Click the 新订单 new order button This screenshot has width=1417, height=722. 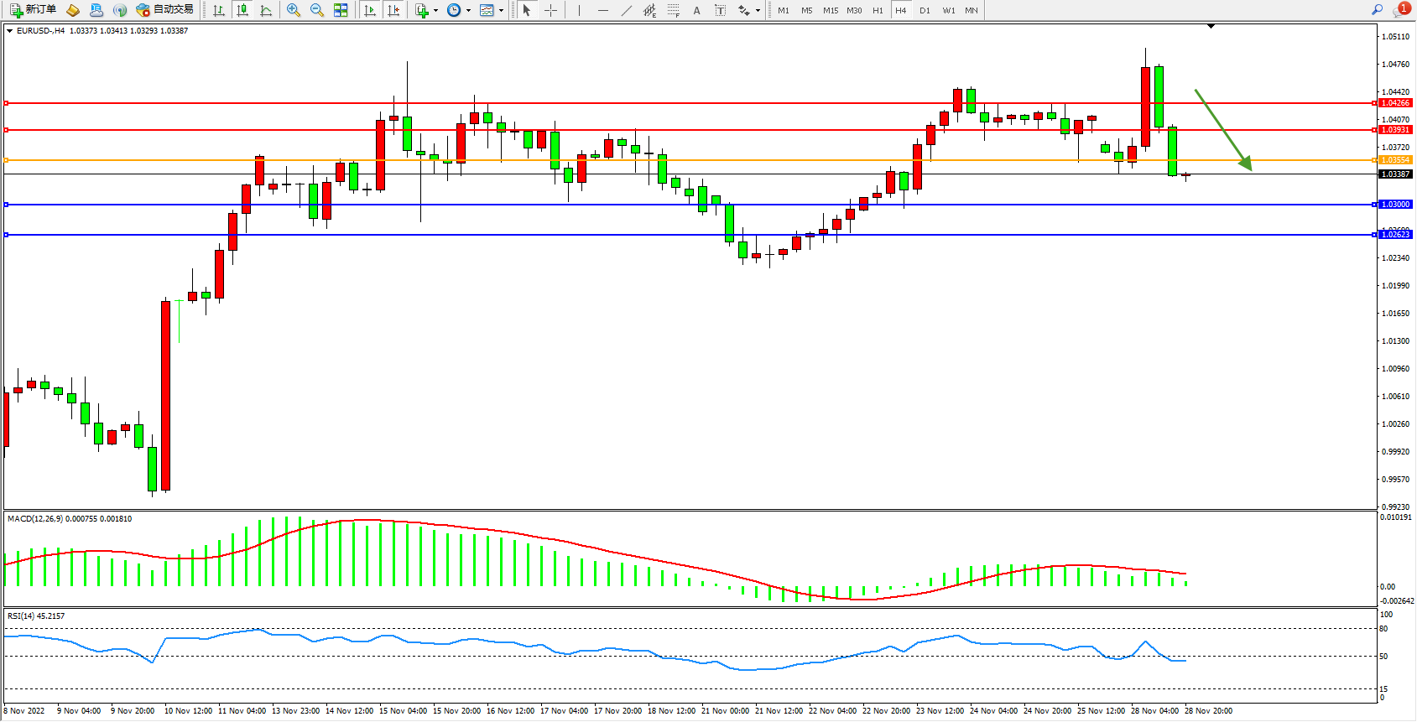[x=34, y=10]
